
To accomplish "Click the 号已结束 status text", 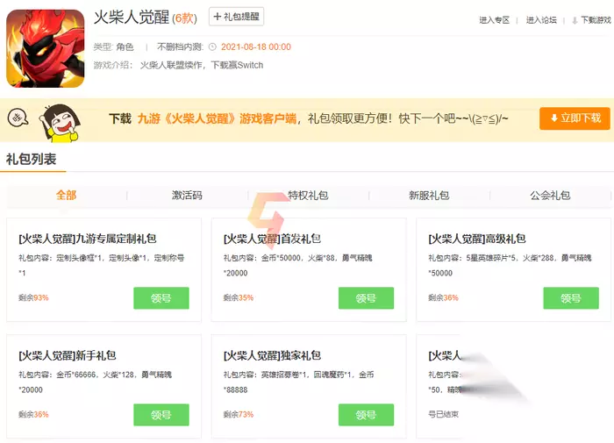I will (x=443, y=414).
